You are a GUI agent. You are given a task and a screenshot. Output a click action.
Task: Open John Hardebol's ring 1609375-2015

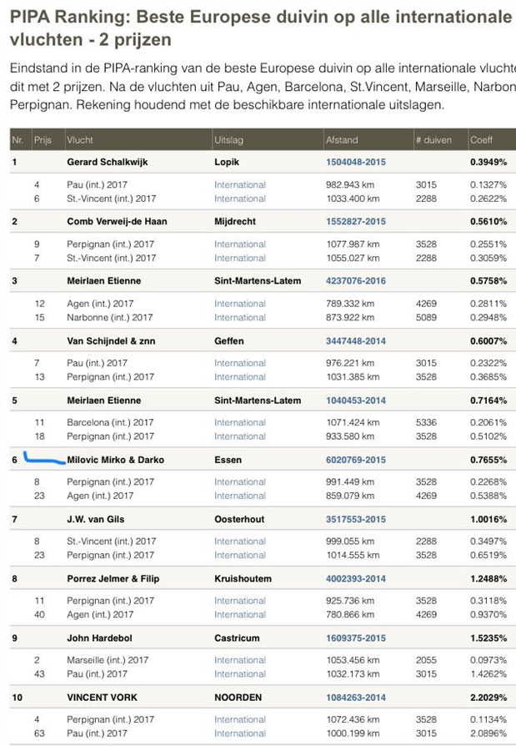pos(355,638)
